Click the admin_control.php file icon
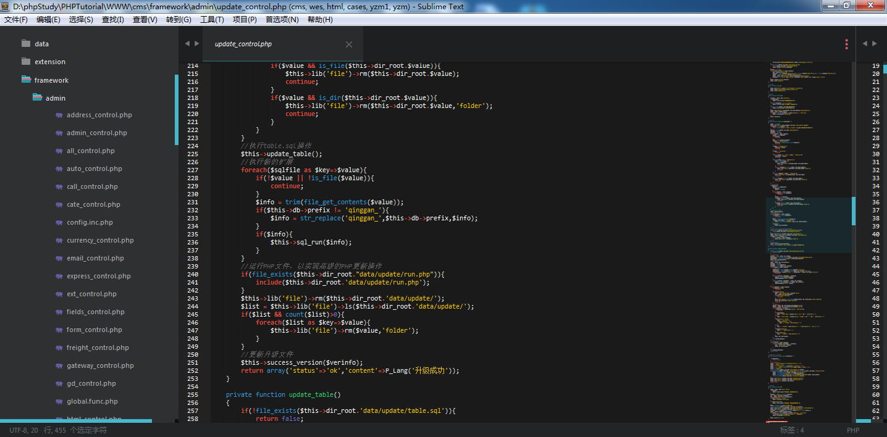The height and width of the screenshot is (437, 887). pos(59,133)
